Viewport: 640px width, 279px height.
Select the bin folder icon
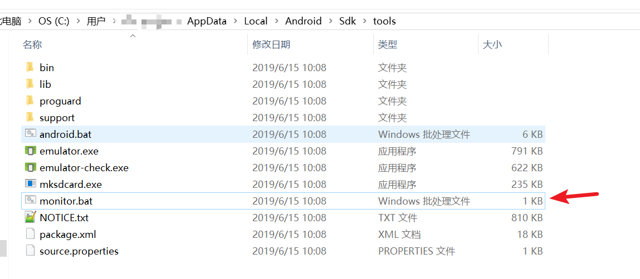pyautogui.click(x=30, y=67)
